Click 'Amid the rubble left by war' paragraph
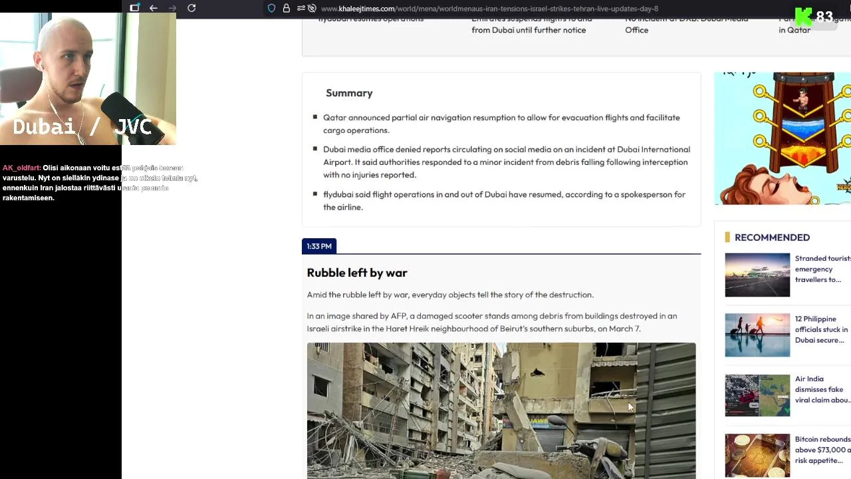Screen dimensions: 851x479 click(450, 295)
